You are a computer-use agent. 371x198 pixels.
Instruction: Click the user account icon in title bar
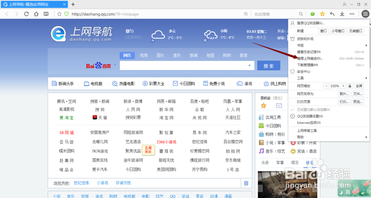click(345, 4)
